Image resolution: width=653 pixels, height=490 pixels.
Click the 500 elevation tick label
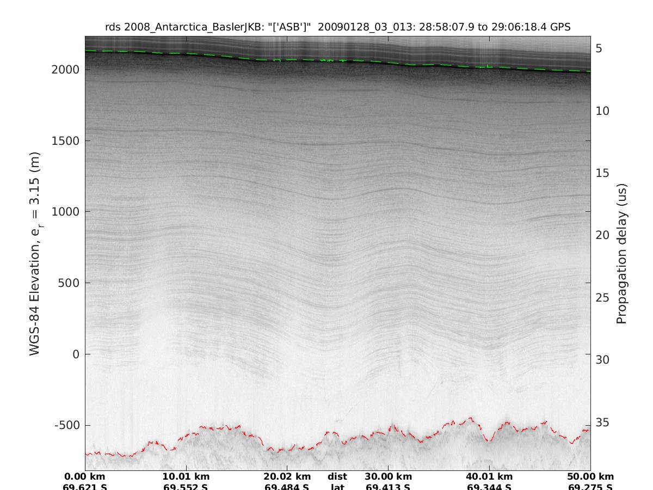[x=69, y=283]
